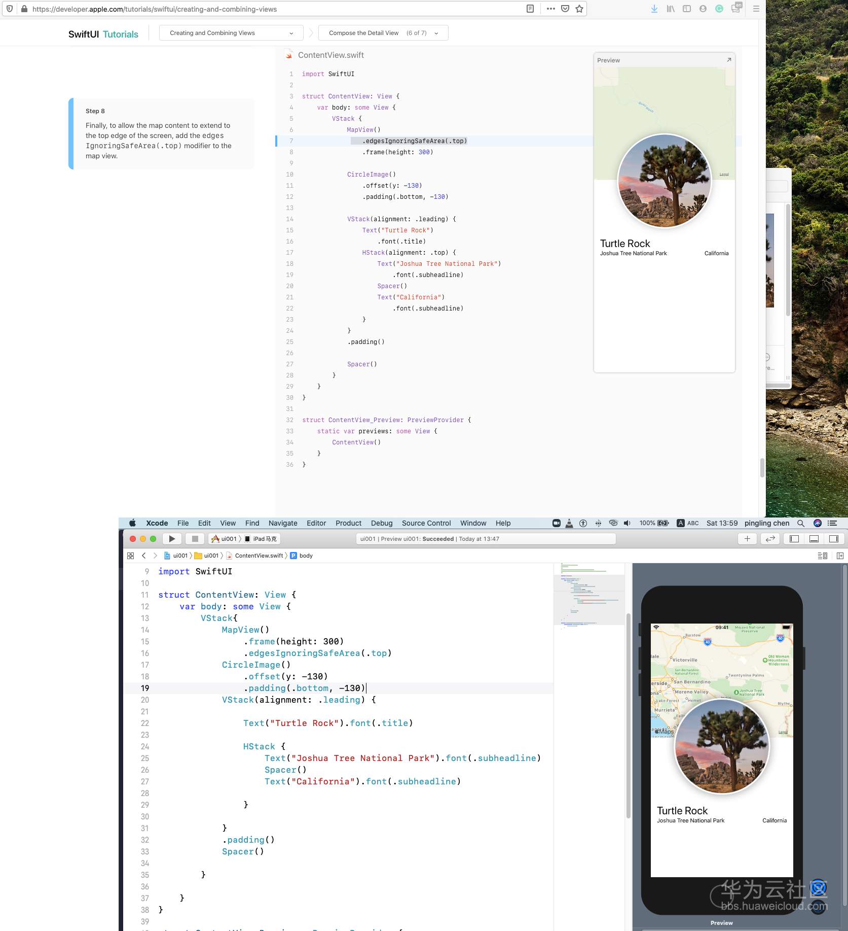The image size is (848, 931).
Task: Click Firefox tracking protection shield icon
Action: 10,9
